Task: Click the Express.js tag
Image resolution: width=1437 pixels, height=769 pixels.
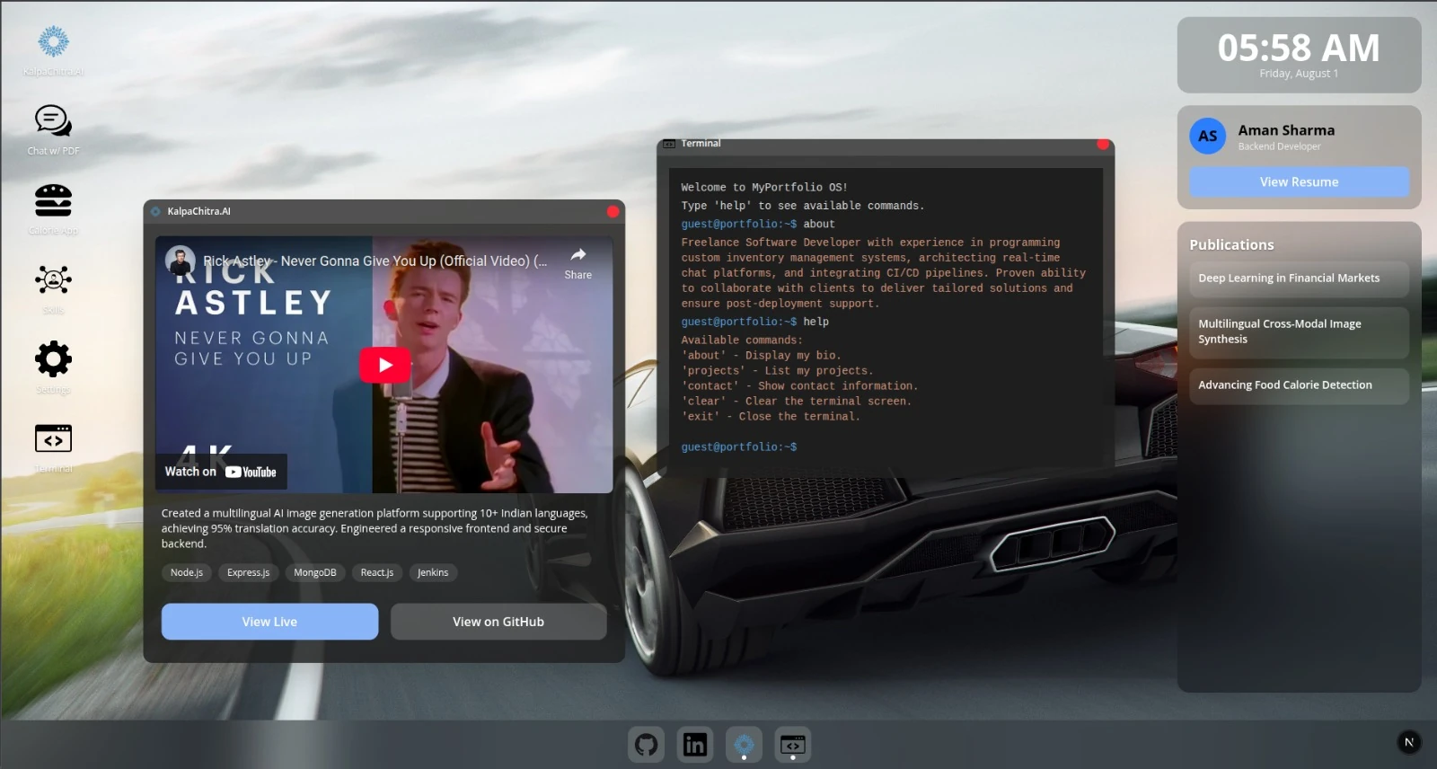Action: [248, 572]
